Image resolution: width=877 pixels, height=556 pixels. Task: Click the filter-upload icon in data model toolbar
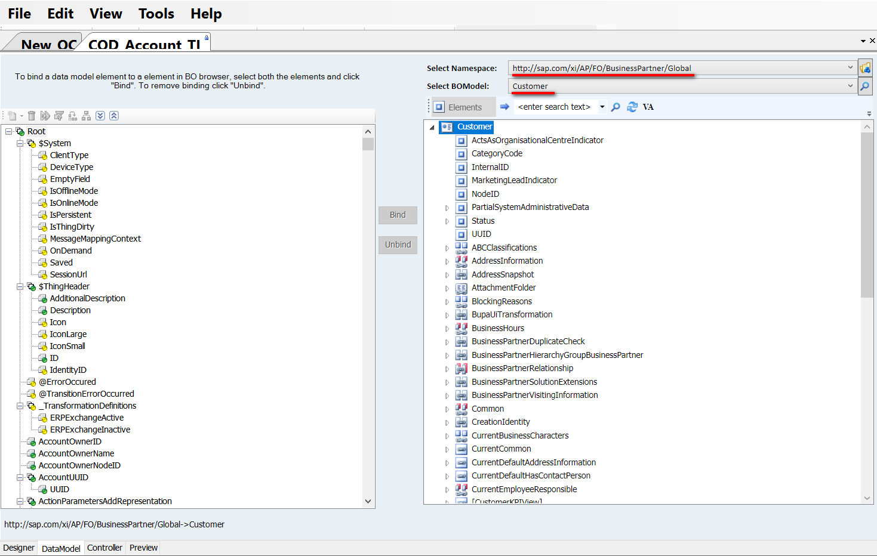tap(59, 116)
